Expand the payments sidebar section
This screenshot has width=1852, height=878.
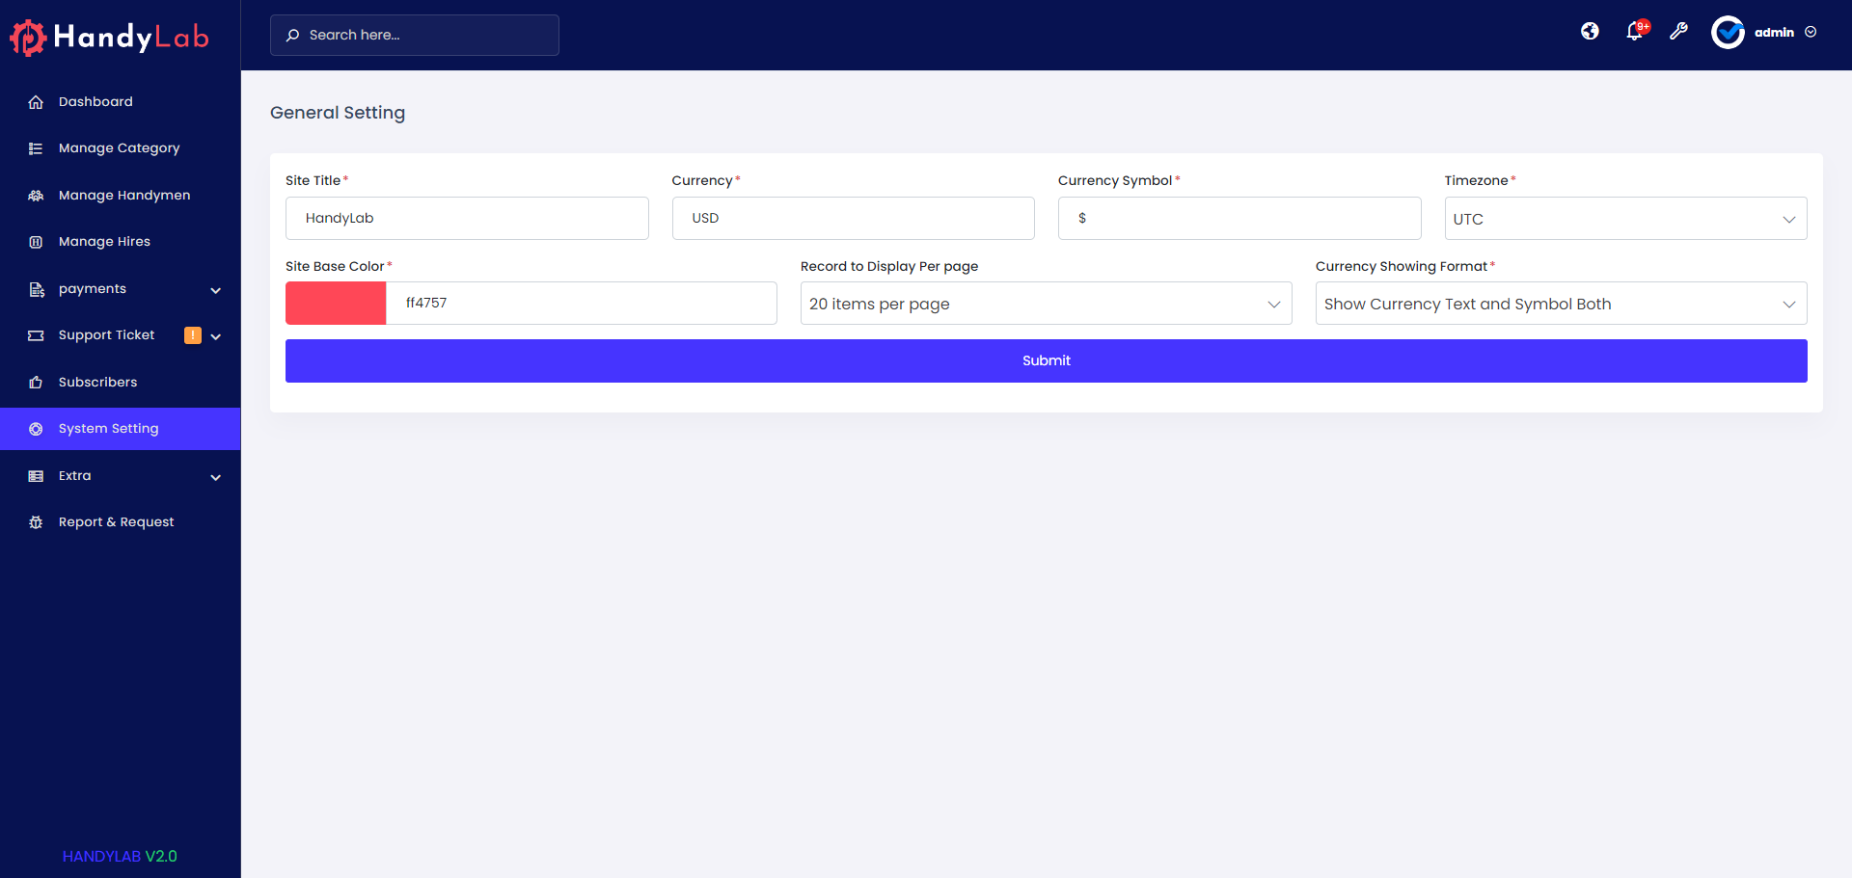click(92, 288)
